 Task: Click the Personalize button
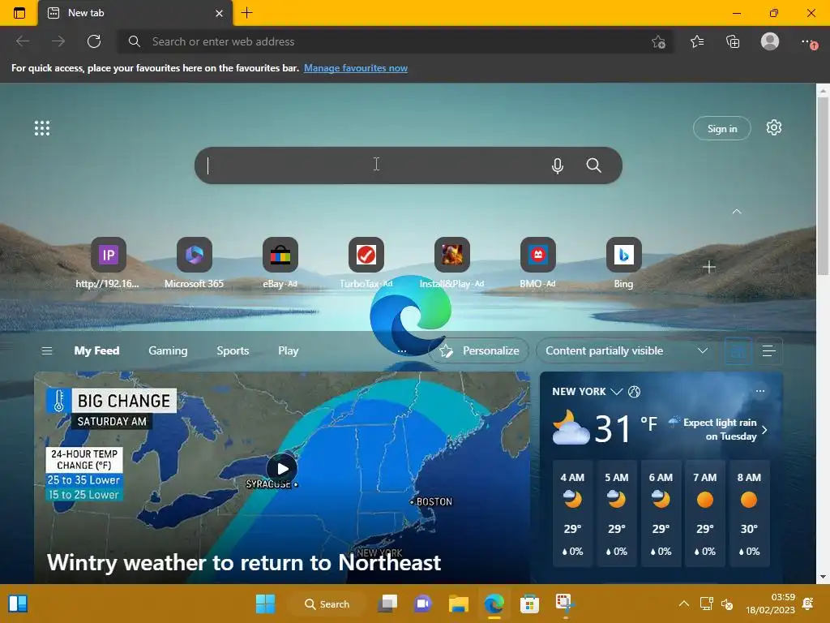[479, 350]
